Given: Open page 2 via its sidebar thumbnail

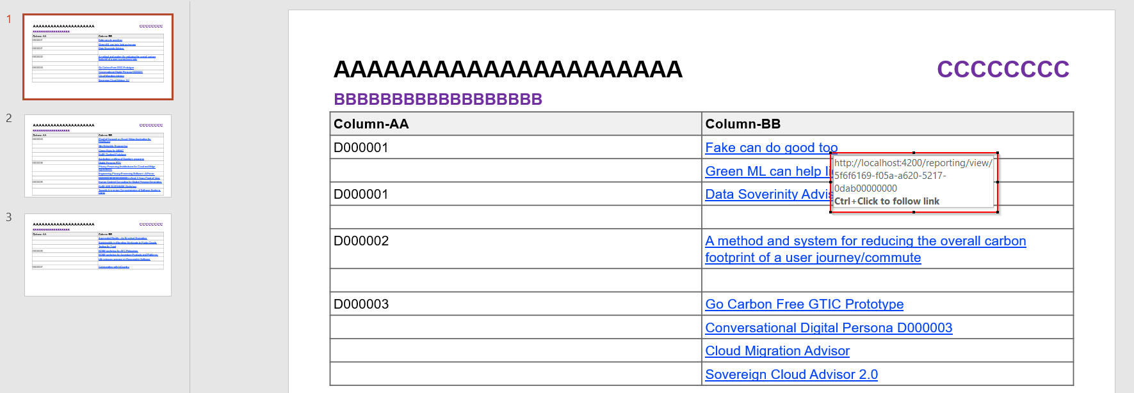Looking at the screenshot, I should coord(97,156).
